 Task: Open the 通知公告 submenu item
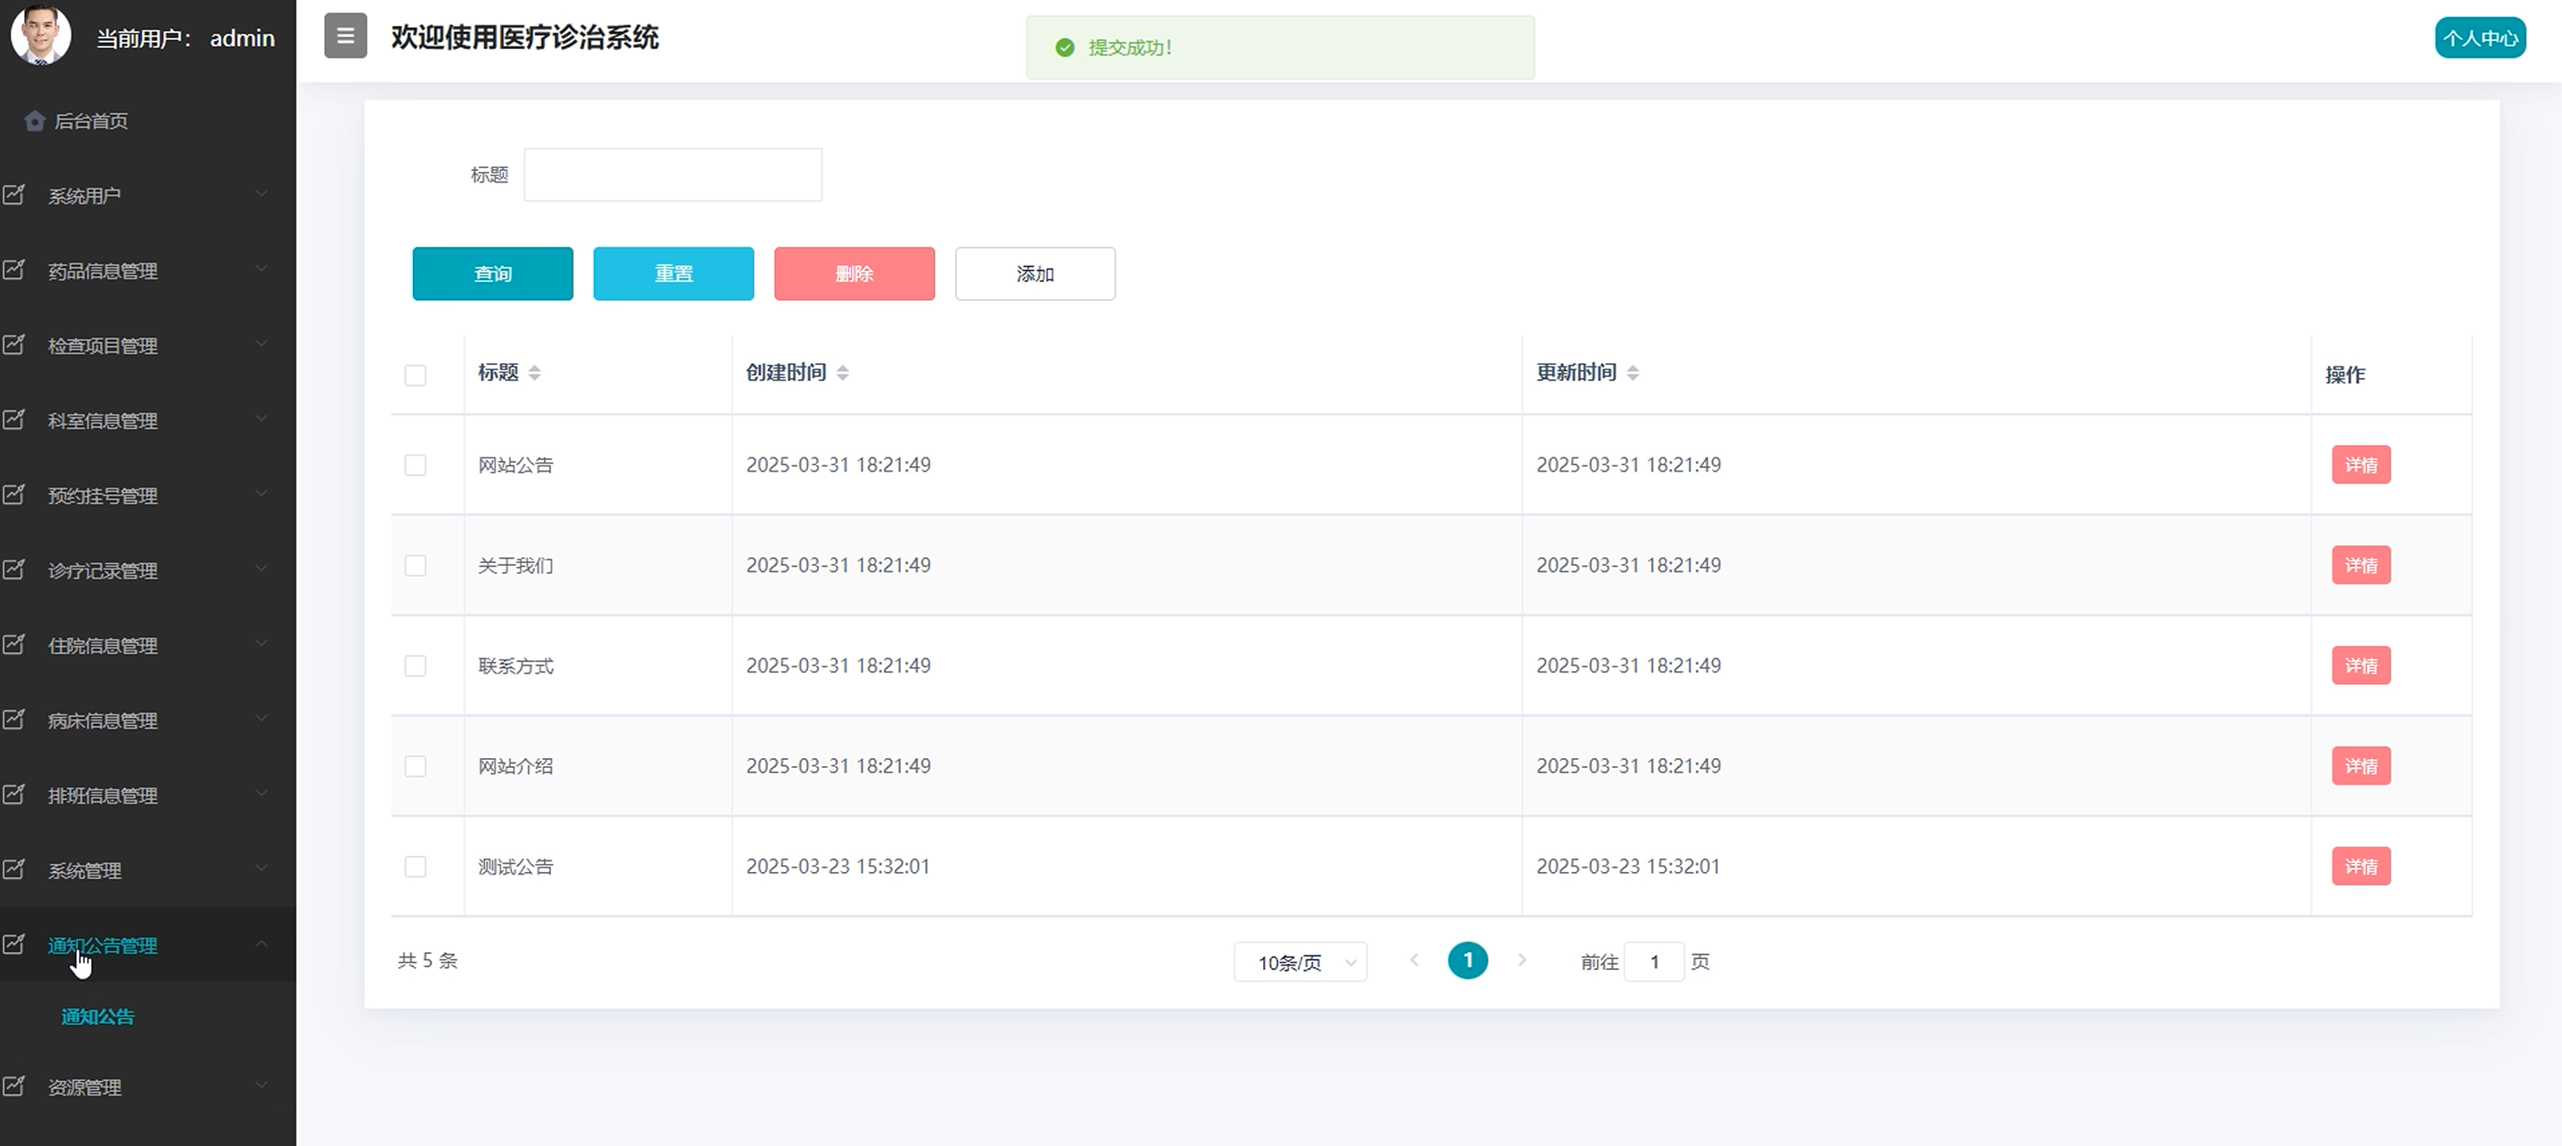pyautogui.click(x=97, y=1017)
